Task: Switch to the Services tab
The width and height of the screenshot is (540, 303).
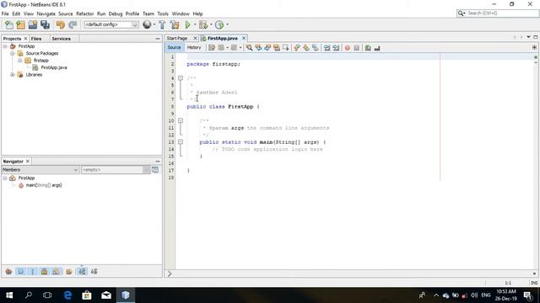Action: pos(62,39)
